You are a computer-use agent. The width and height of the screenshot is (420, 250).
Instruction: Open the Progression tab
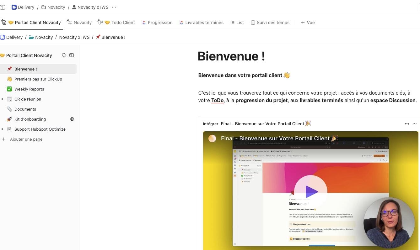click(x=157, y=23)
